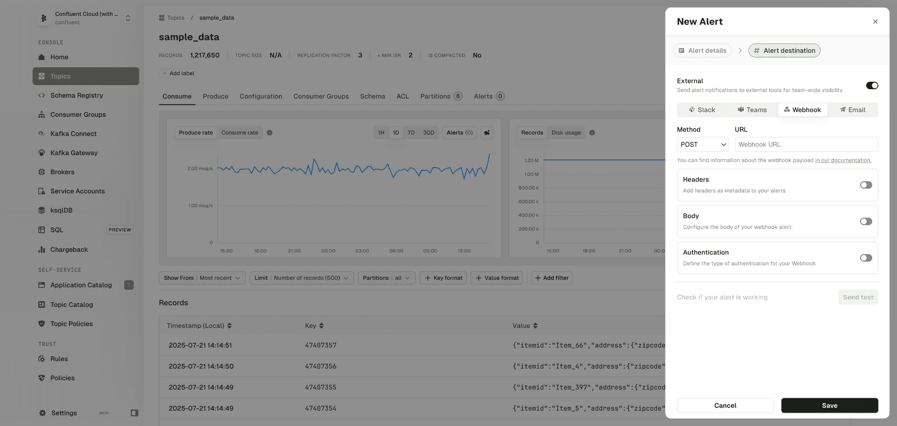Click the Webhook URL input field
The image size is (897, 426).
[x=806, y=145]
